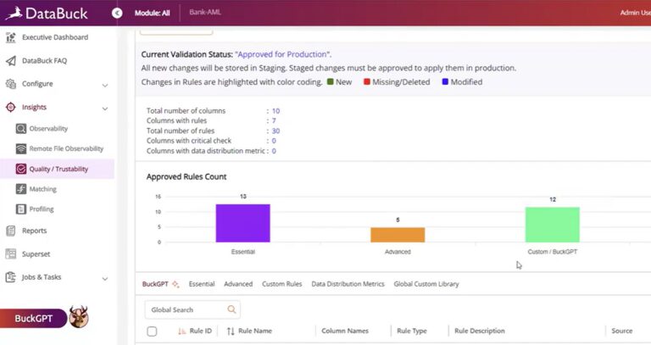651x345 pixels.
Task: Open the Data Distribution Metrics tab
Action: coord(348,284)
